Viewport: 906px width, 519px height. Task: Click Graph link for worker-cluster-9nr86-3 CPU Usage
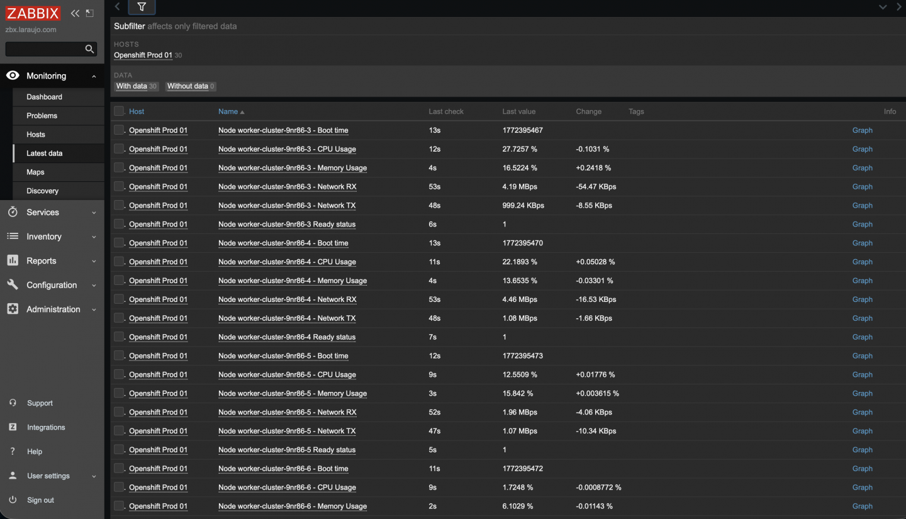[862, 149]
